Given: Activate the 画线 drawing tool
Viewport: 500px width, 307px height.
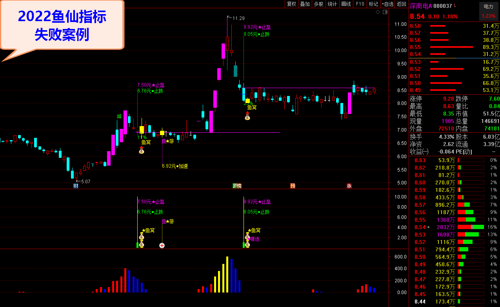Looking at the screenshot, I should point(346,4).
